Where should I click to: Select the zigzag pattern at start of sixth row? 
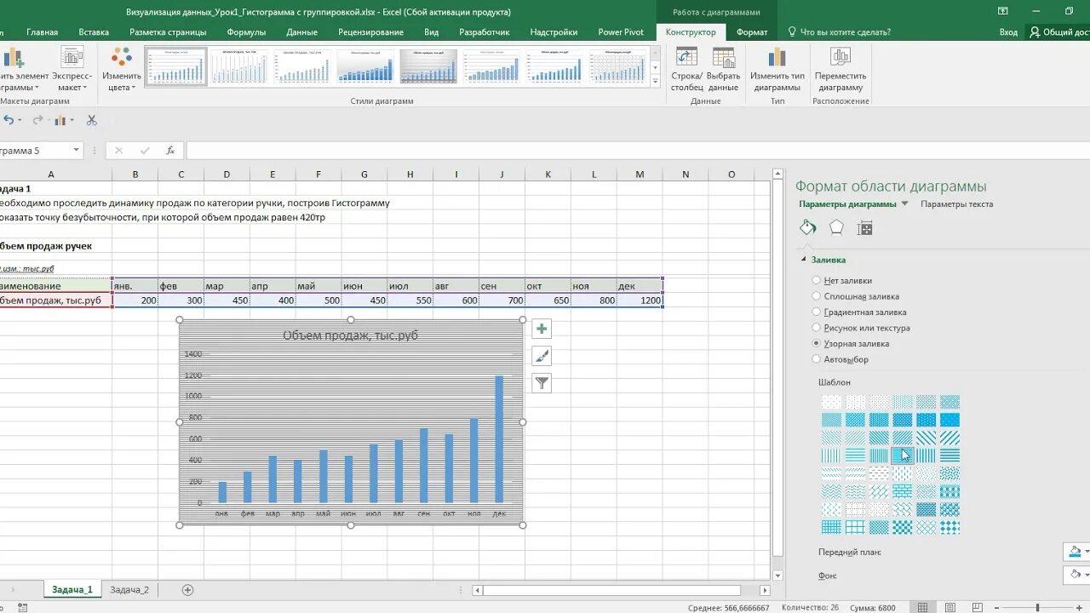(831, 491)
